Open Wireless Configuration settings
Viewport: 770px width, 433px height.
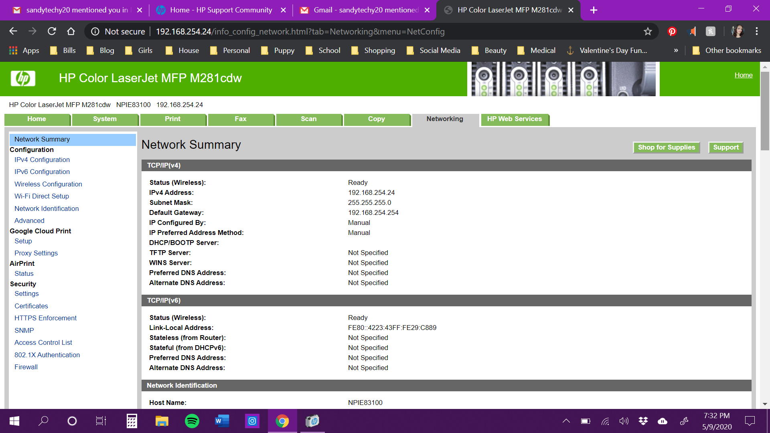click(48, 184)
